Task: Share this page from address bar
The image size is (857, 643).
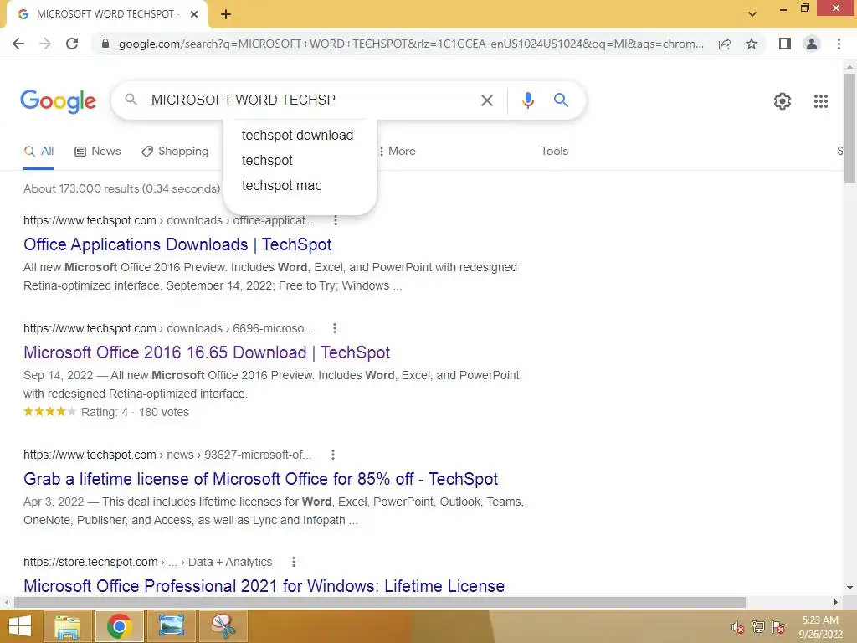Action: tap(725, 44)
